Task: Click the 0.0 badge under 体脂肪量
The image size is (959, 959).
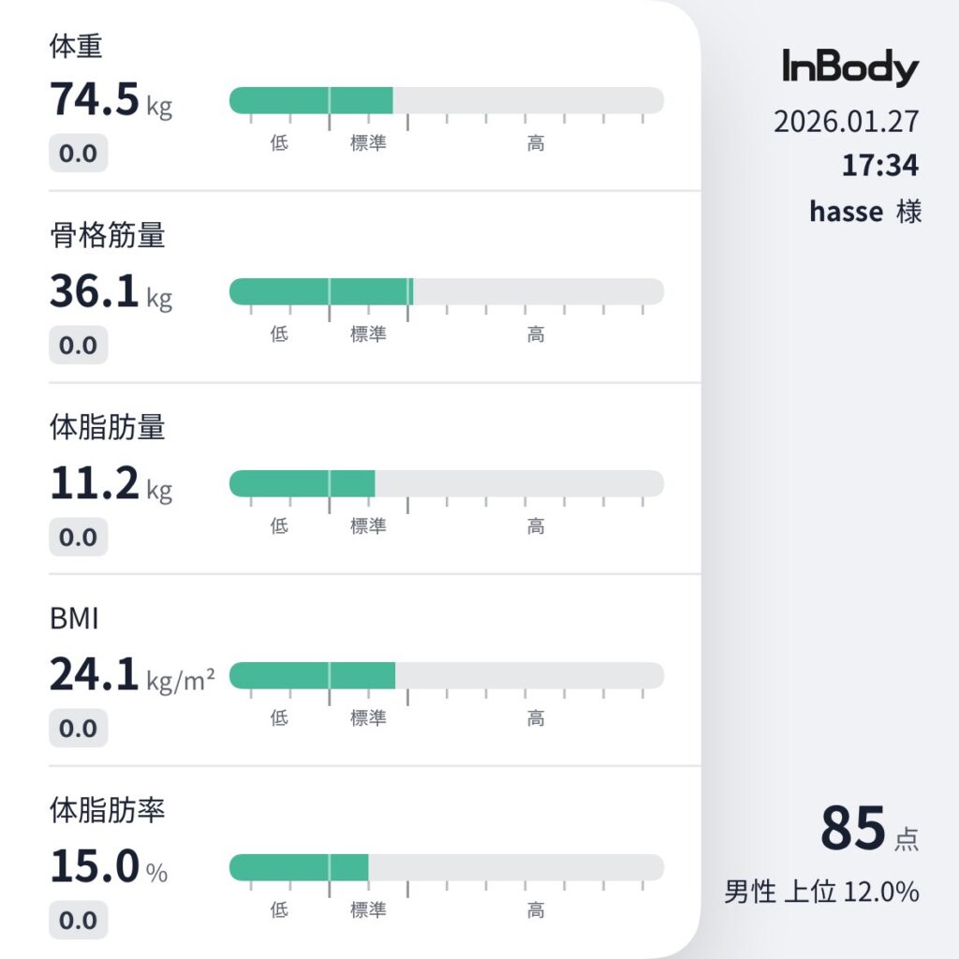Action: point(78,538)
